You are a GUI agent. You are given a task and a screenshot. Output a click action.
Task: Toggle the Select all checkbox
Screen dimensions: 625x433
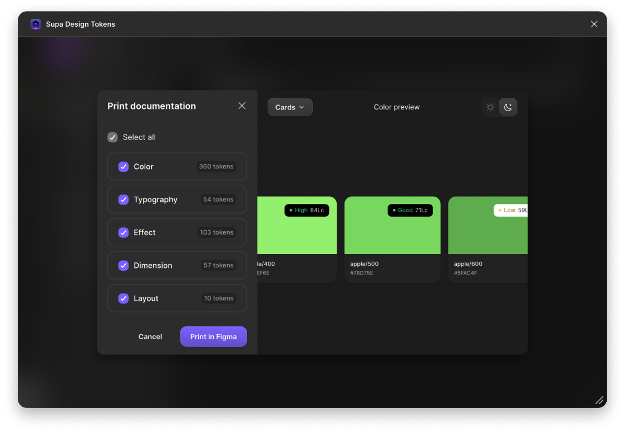[x=112, y=137]
